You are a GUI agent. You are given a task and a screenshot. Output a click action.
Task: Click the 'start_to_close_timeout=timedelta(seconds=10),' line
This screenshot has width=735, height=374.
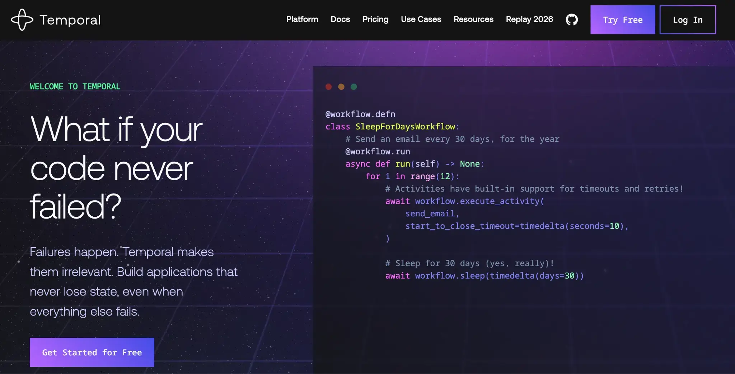(x=517, y=226)
